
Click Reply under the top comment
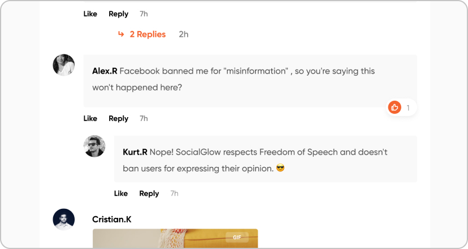(x=119, y=14)
